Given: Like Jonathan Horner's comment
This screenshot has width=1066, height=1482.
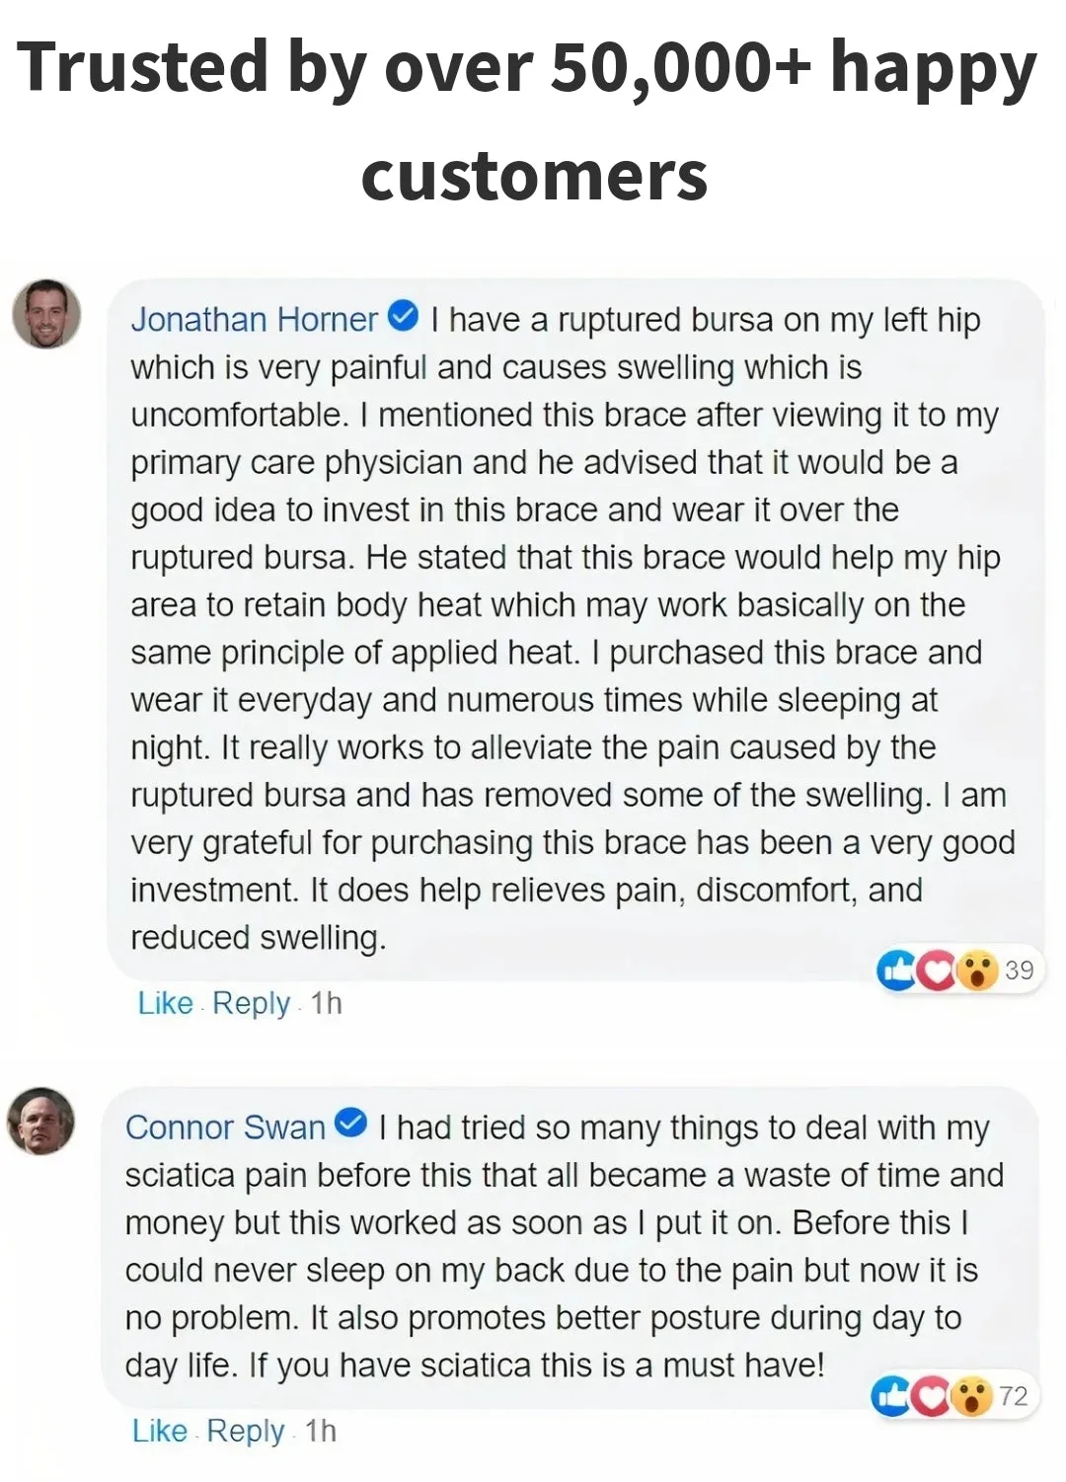Looking at the screenshot, I should 165,1003.
